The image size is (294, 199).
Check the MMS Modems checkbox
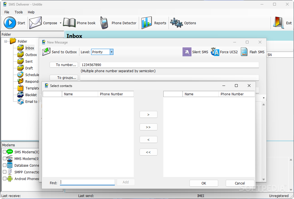4,159
